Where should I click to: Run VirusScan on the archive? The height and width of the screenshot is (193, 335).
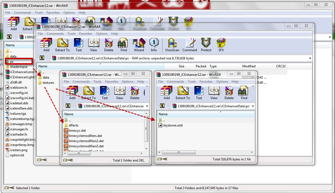coord(172,45)
